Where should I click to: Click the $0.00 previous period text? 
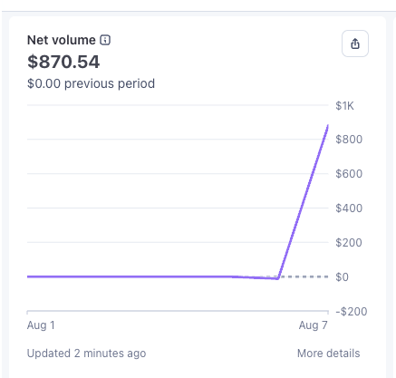pos(91,83)
